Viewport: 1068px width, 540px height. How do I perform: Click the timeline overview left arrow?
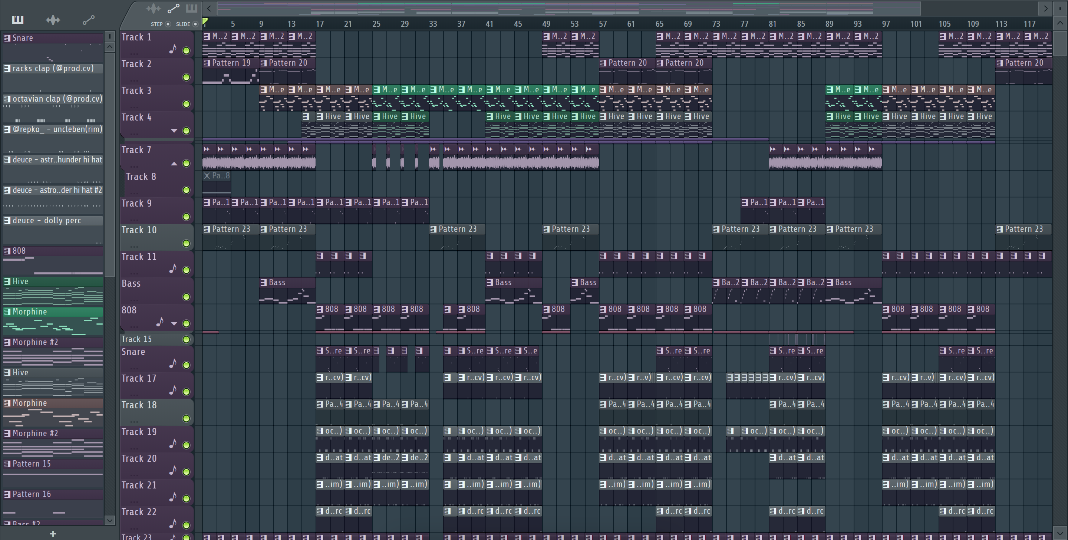210,8
